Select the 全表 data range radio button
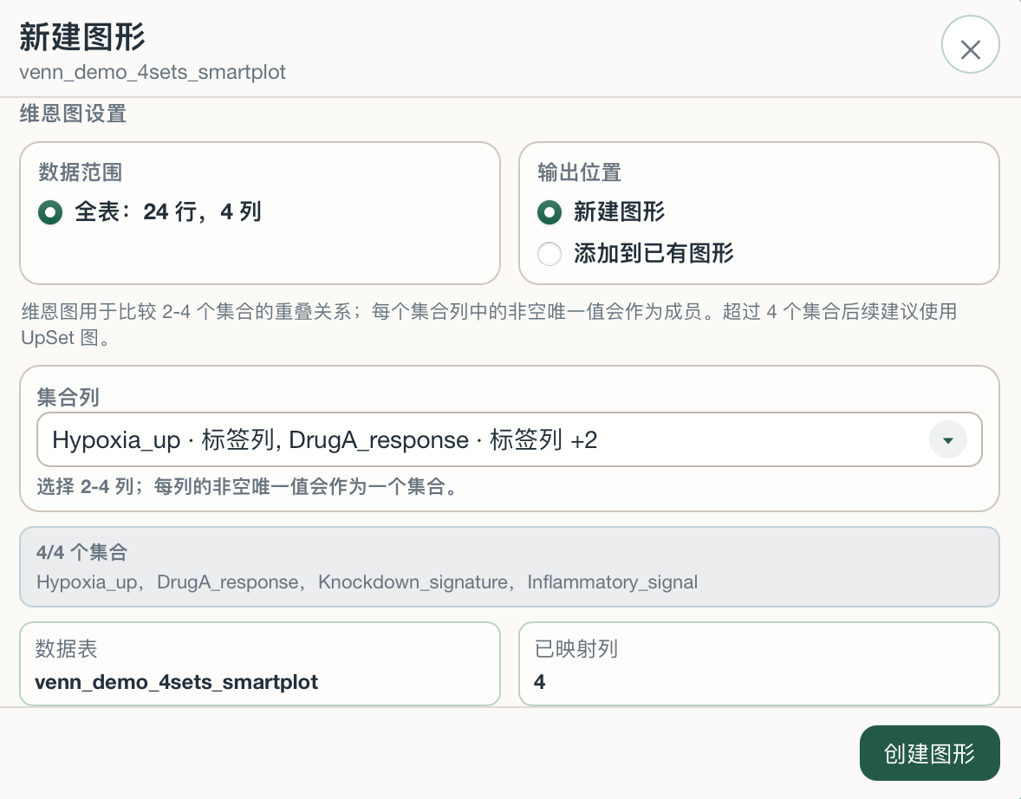 pos(50,212)
